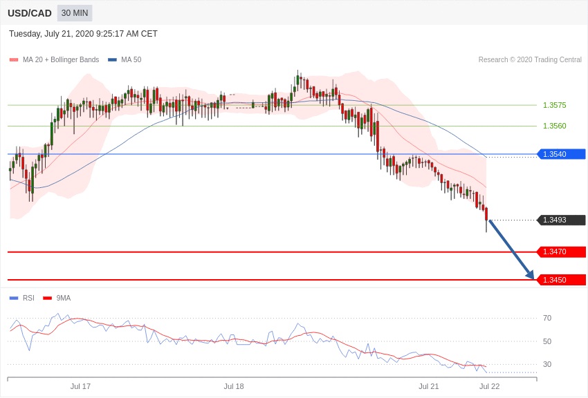Select the red 1.3470 support price tag
588x398 pixels.
[561, 252]
